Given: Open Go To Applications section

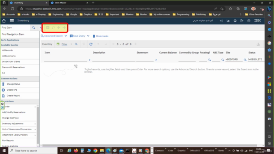Looking at the screenshot, I should 10,40.
